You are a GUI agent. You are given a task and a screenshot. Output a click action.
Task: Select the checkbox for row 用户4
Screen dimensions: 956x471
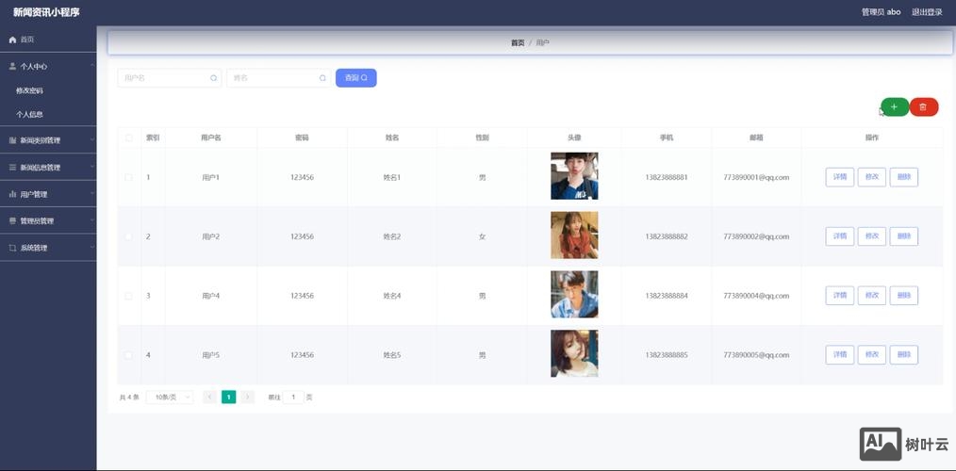129,296
